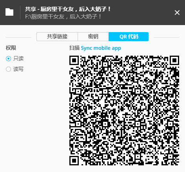
Task: Close the share dialog with the X
Action: tap(177, 13)
